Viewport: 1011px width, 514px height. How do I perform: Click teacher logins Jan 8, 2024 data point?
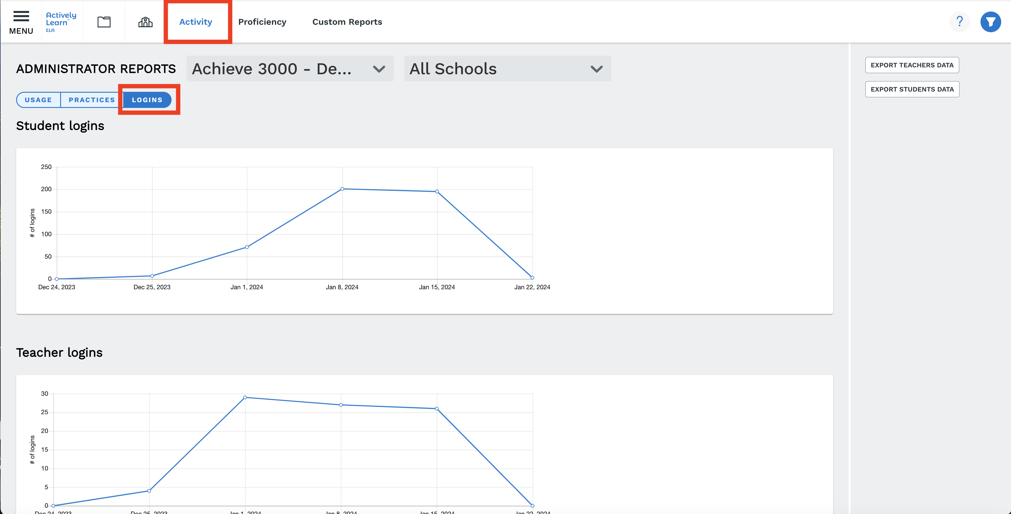click(x=341, y=405)
